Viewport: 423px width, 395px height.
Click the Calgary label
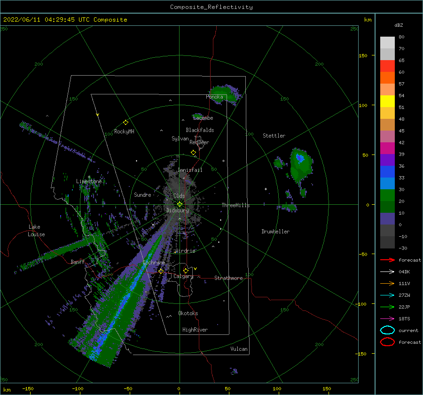pos(183,276)
